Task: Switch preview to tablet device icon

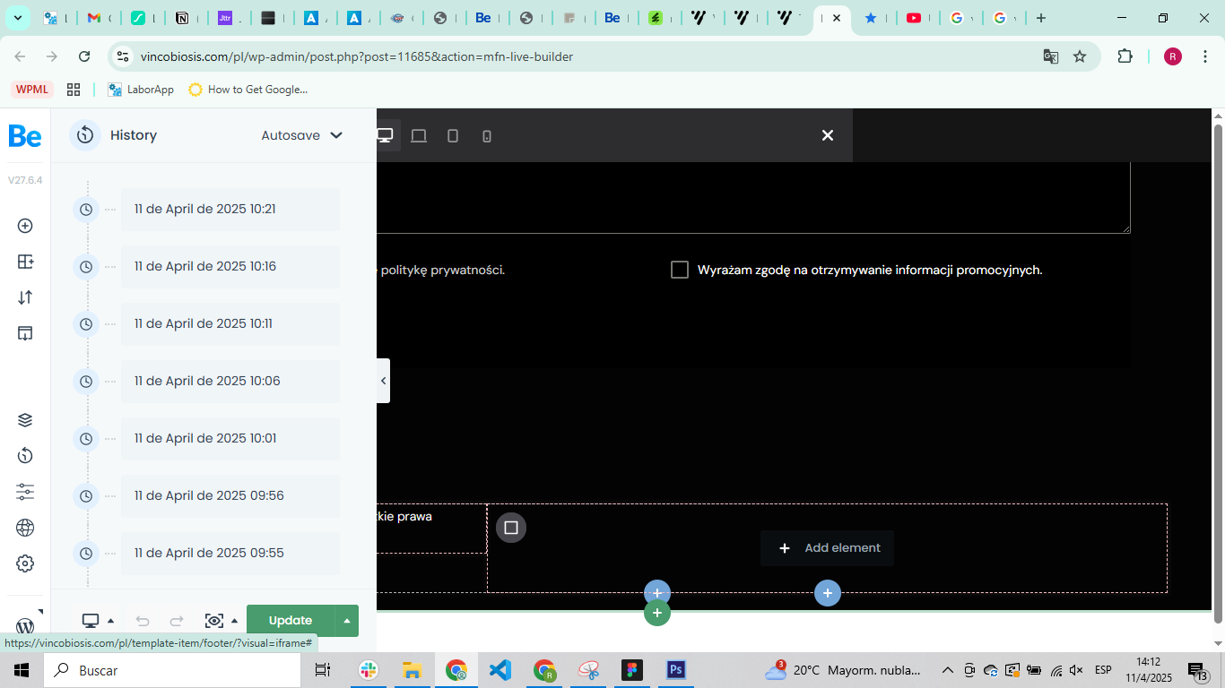Action: point(453,135)
